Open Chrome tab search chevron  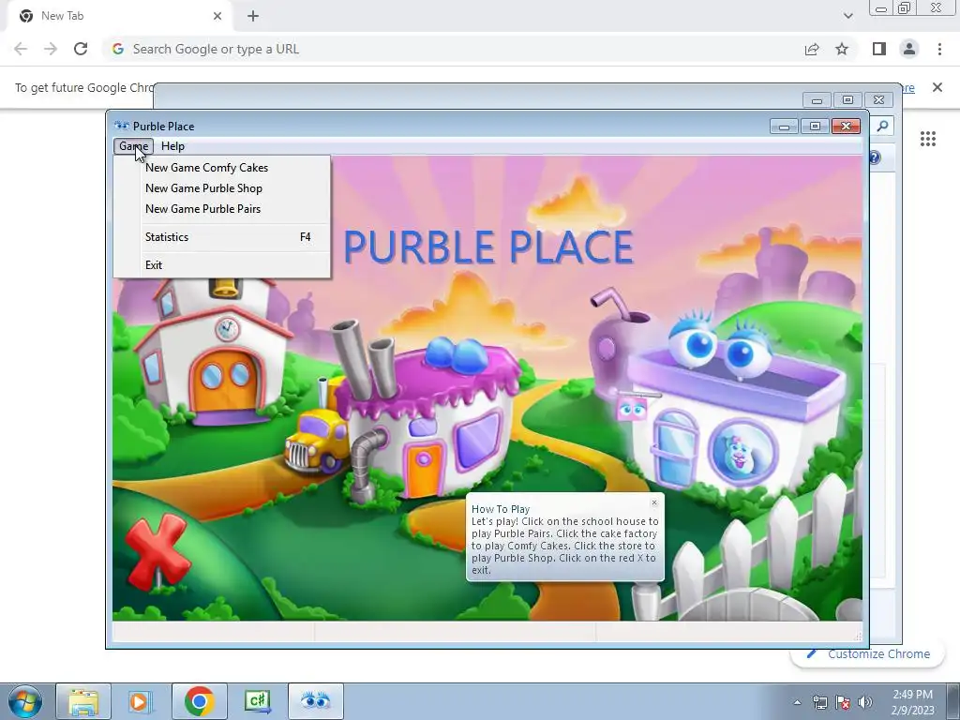pos(847,16)
